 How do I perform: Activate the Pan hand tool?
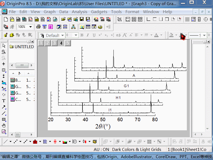4,125
